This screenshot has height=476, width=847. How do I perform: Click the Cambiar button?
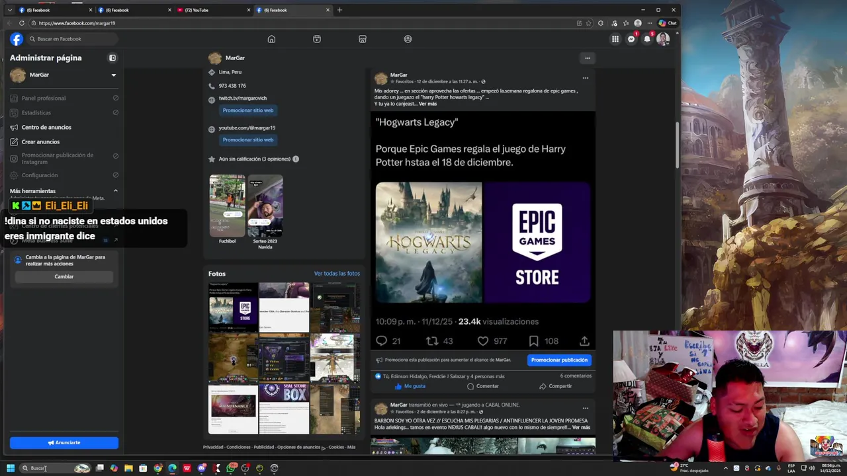tap(64, 277)
